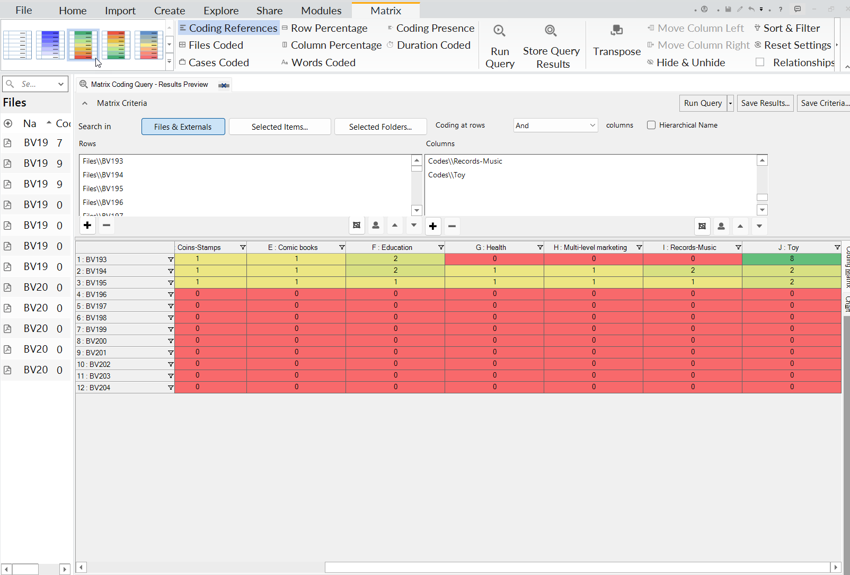The height and width of the screenshot is (575, 850).
Task: Choose the red-to-green color scheme thumbnail
Action: 116,45
